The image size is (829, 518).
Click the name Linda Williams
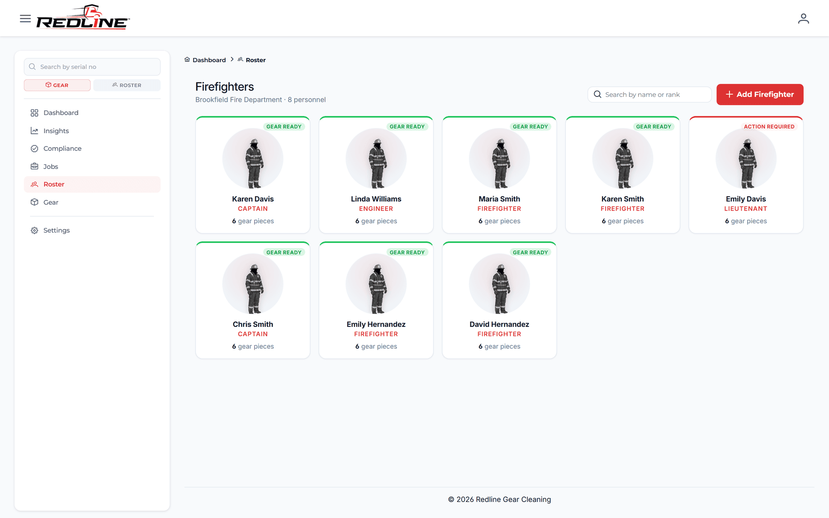tap(376, 199)
